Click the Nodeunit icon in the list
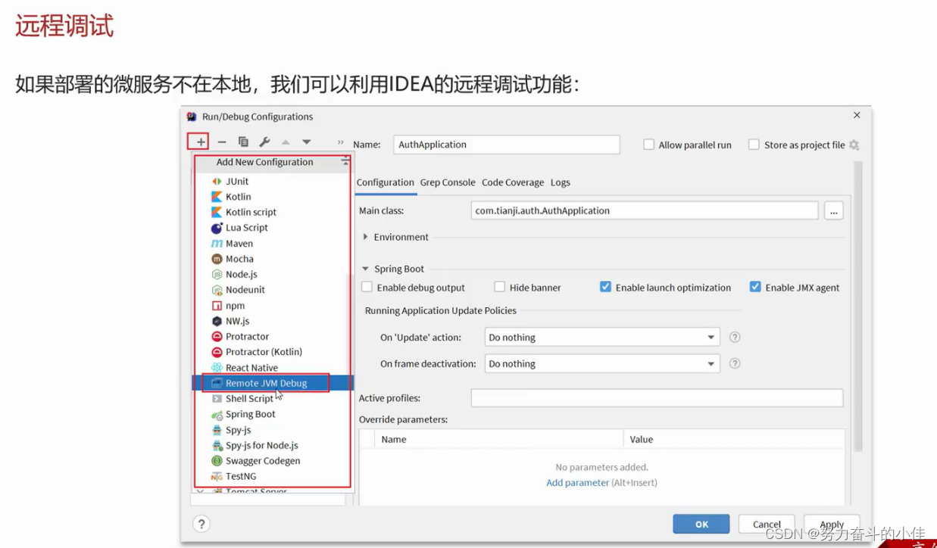 [x=217, y=290]
